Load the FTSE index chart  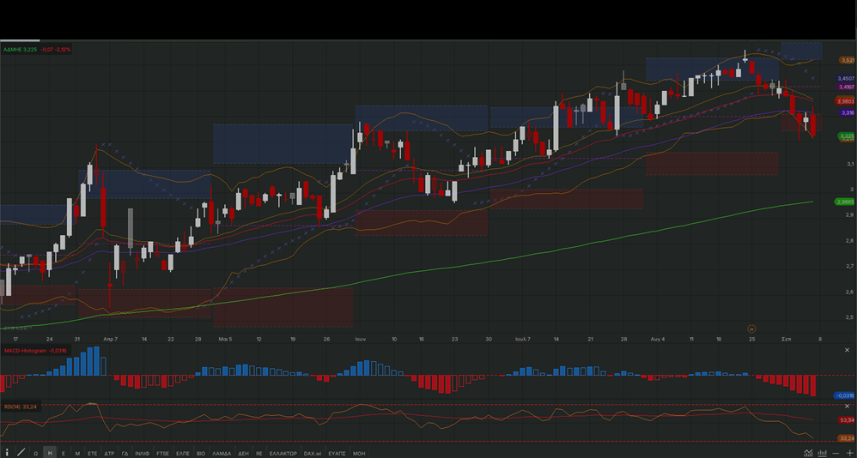coord(163,453)
